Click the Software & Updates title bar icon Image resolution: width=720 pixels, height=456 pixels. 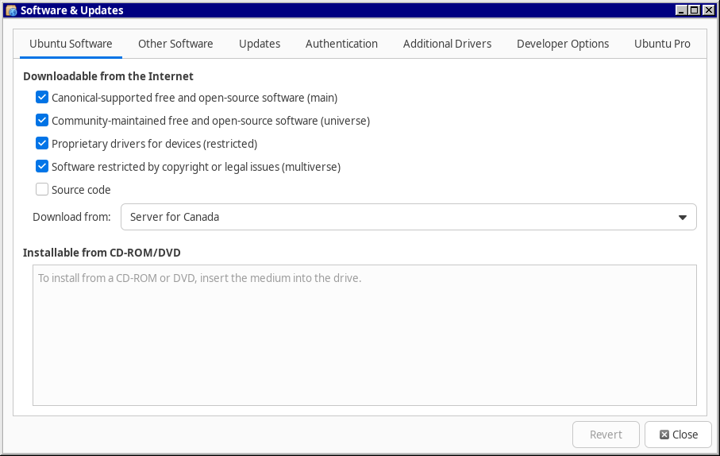tap(10, 10)
